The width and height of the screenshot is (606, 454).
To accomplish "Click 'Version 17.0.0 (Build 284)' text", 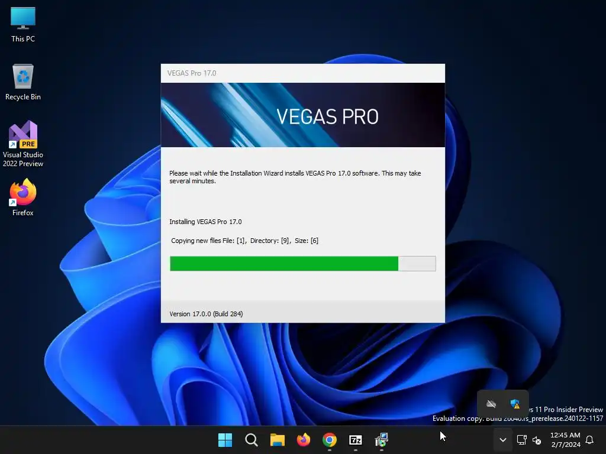I will 206,314.
